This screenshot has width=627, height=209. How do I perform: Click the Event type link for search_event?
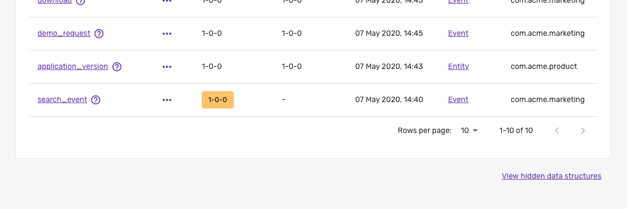[458, 100]
